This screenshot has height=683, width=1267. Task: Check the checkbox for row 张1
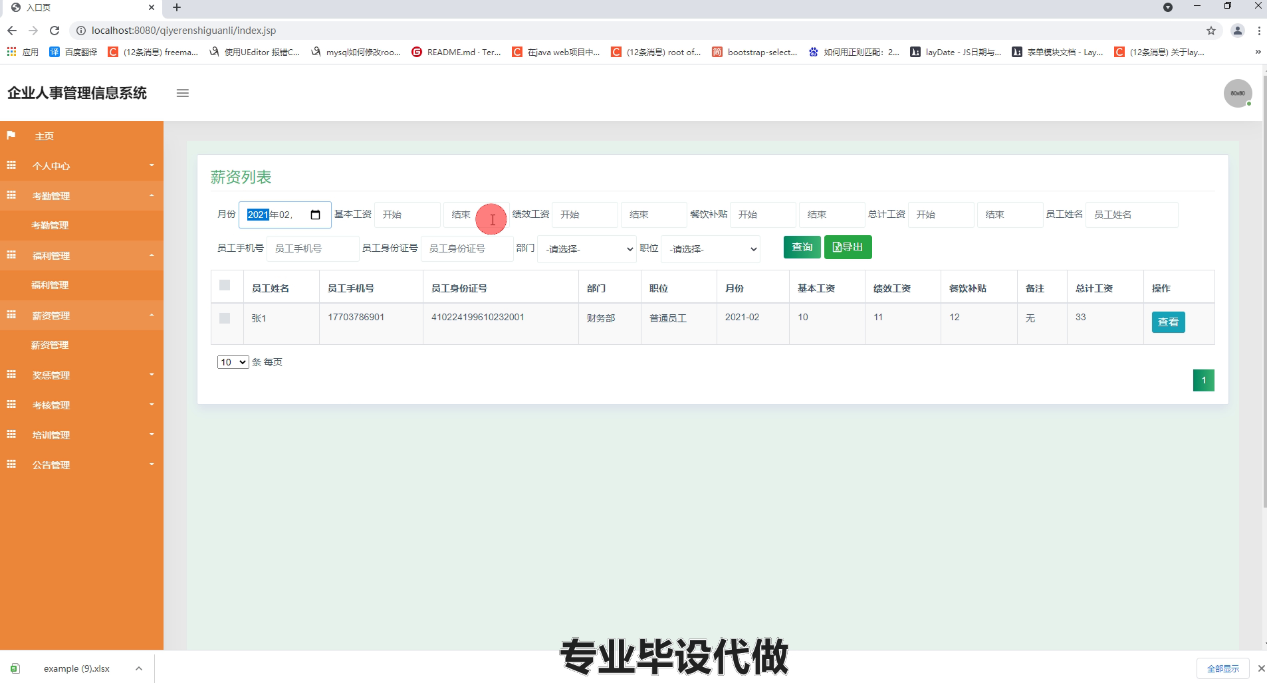point(225,318)
